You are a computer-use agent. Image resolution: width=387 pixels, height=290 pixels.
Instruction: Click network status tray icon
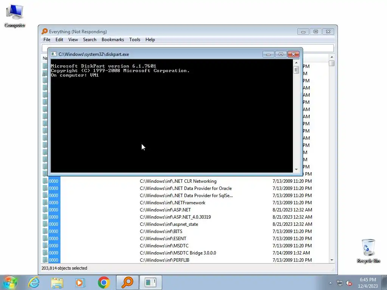(340, 283)
